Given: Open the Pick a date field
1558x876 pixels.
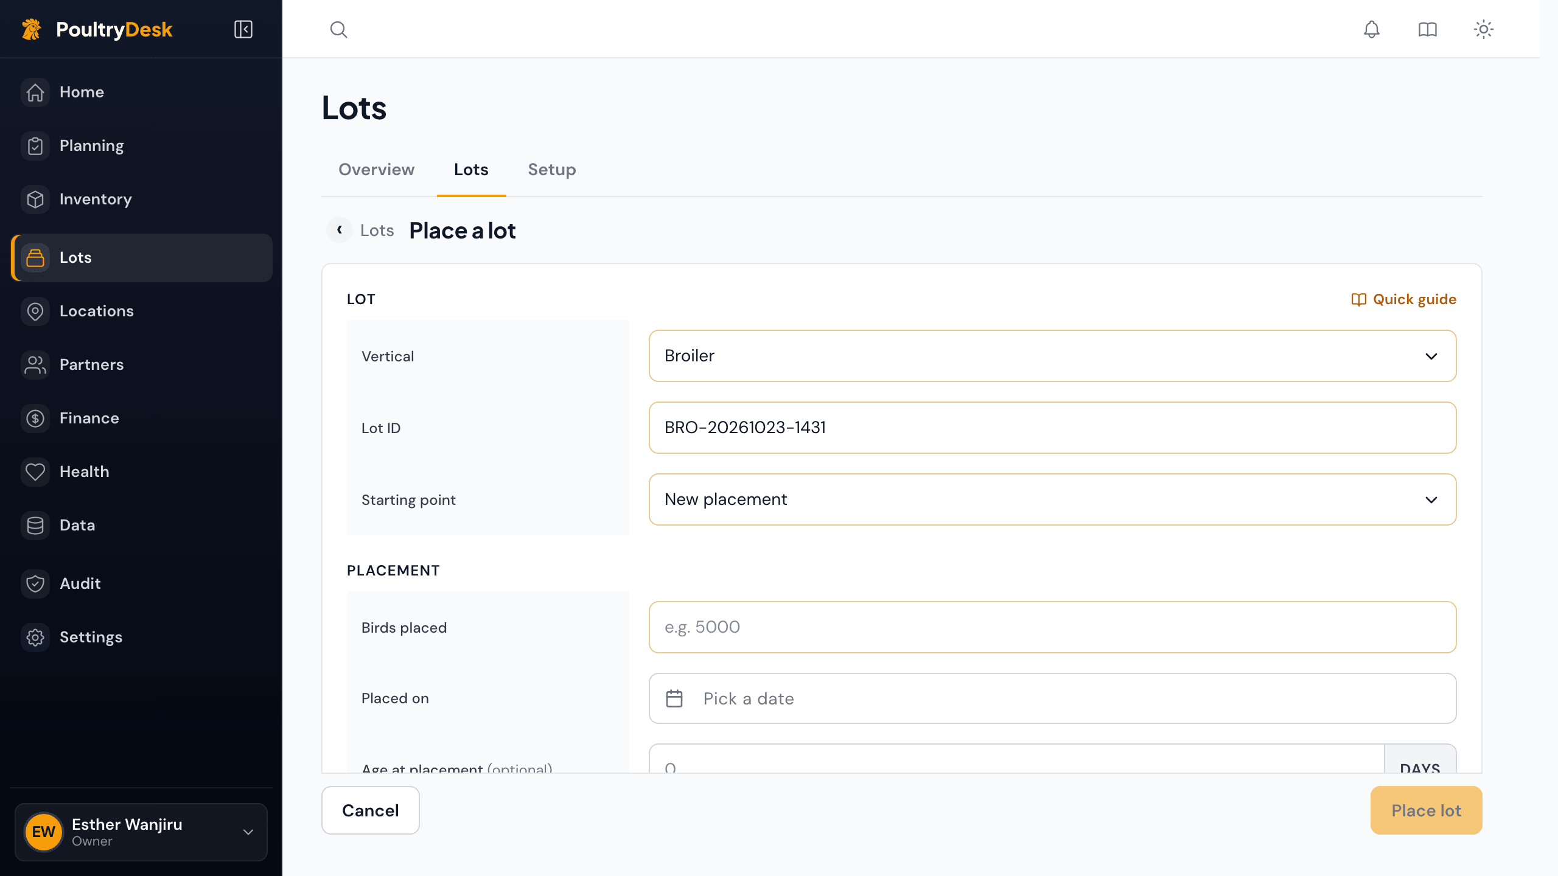Looking at the screenshot, I should pyautogui.click(x=1052, y=698).
